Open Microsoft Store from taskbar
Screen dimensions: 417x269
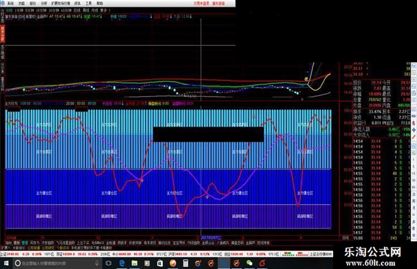tap(160, 263)
